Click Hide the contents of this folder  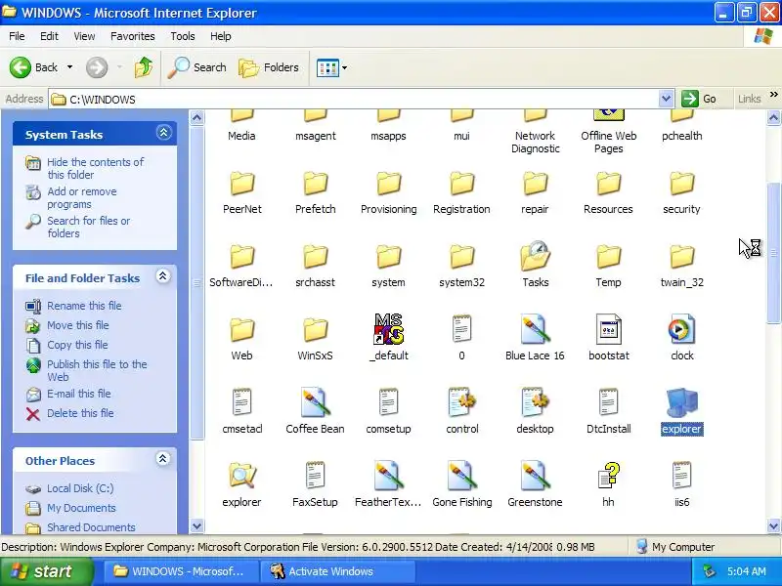tap(95, 168)
